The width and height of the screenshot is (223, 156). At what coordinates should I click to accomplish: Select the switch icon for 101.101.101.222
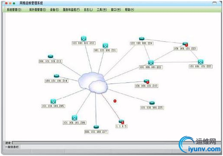201,62
